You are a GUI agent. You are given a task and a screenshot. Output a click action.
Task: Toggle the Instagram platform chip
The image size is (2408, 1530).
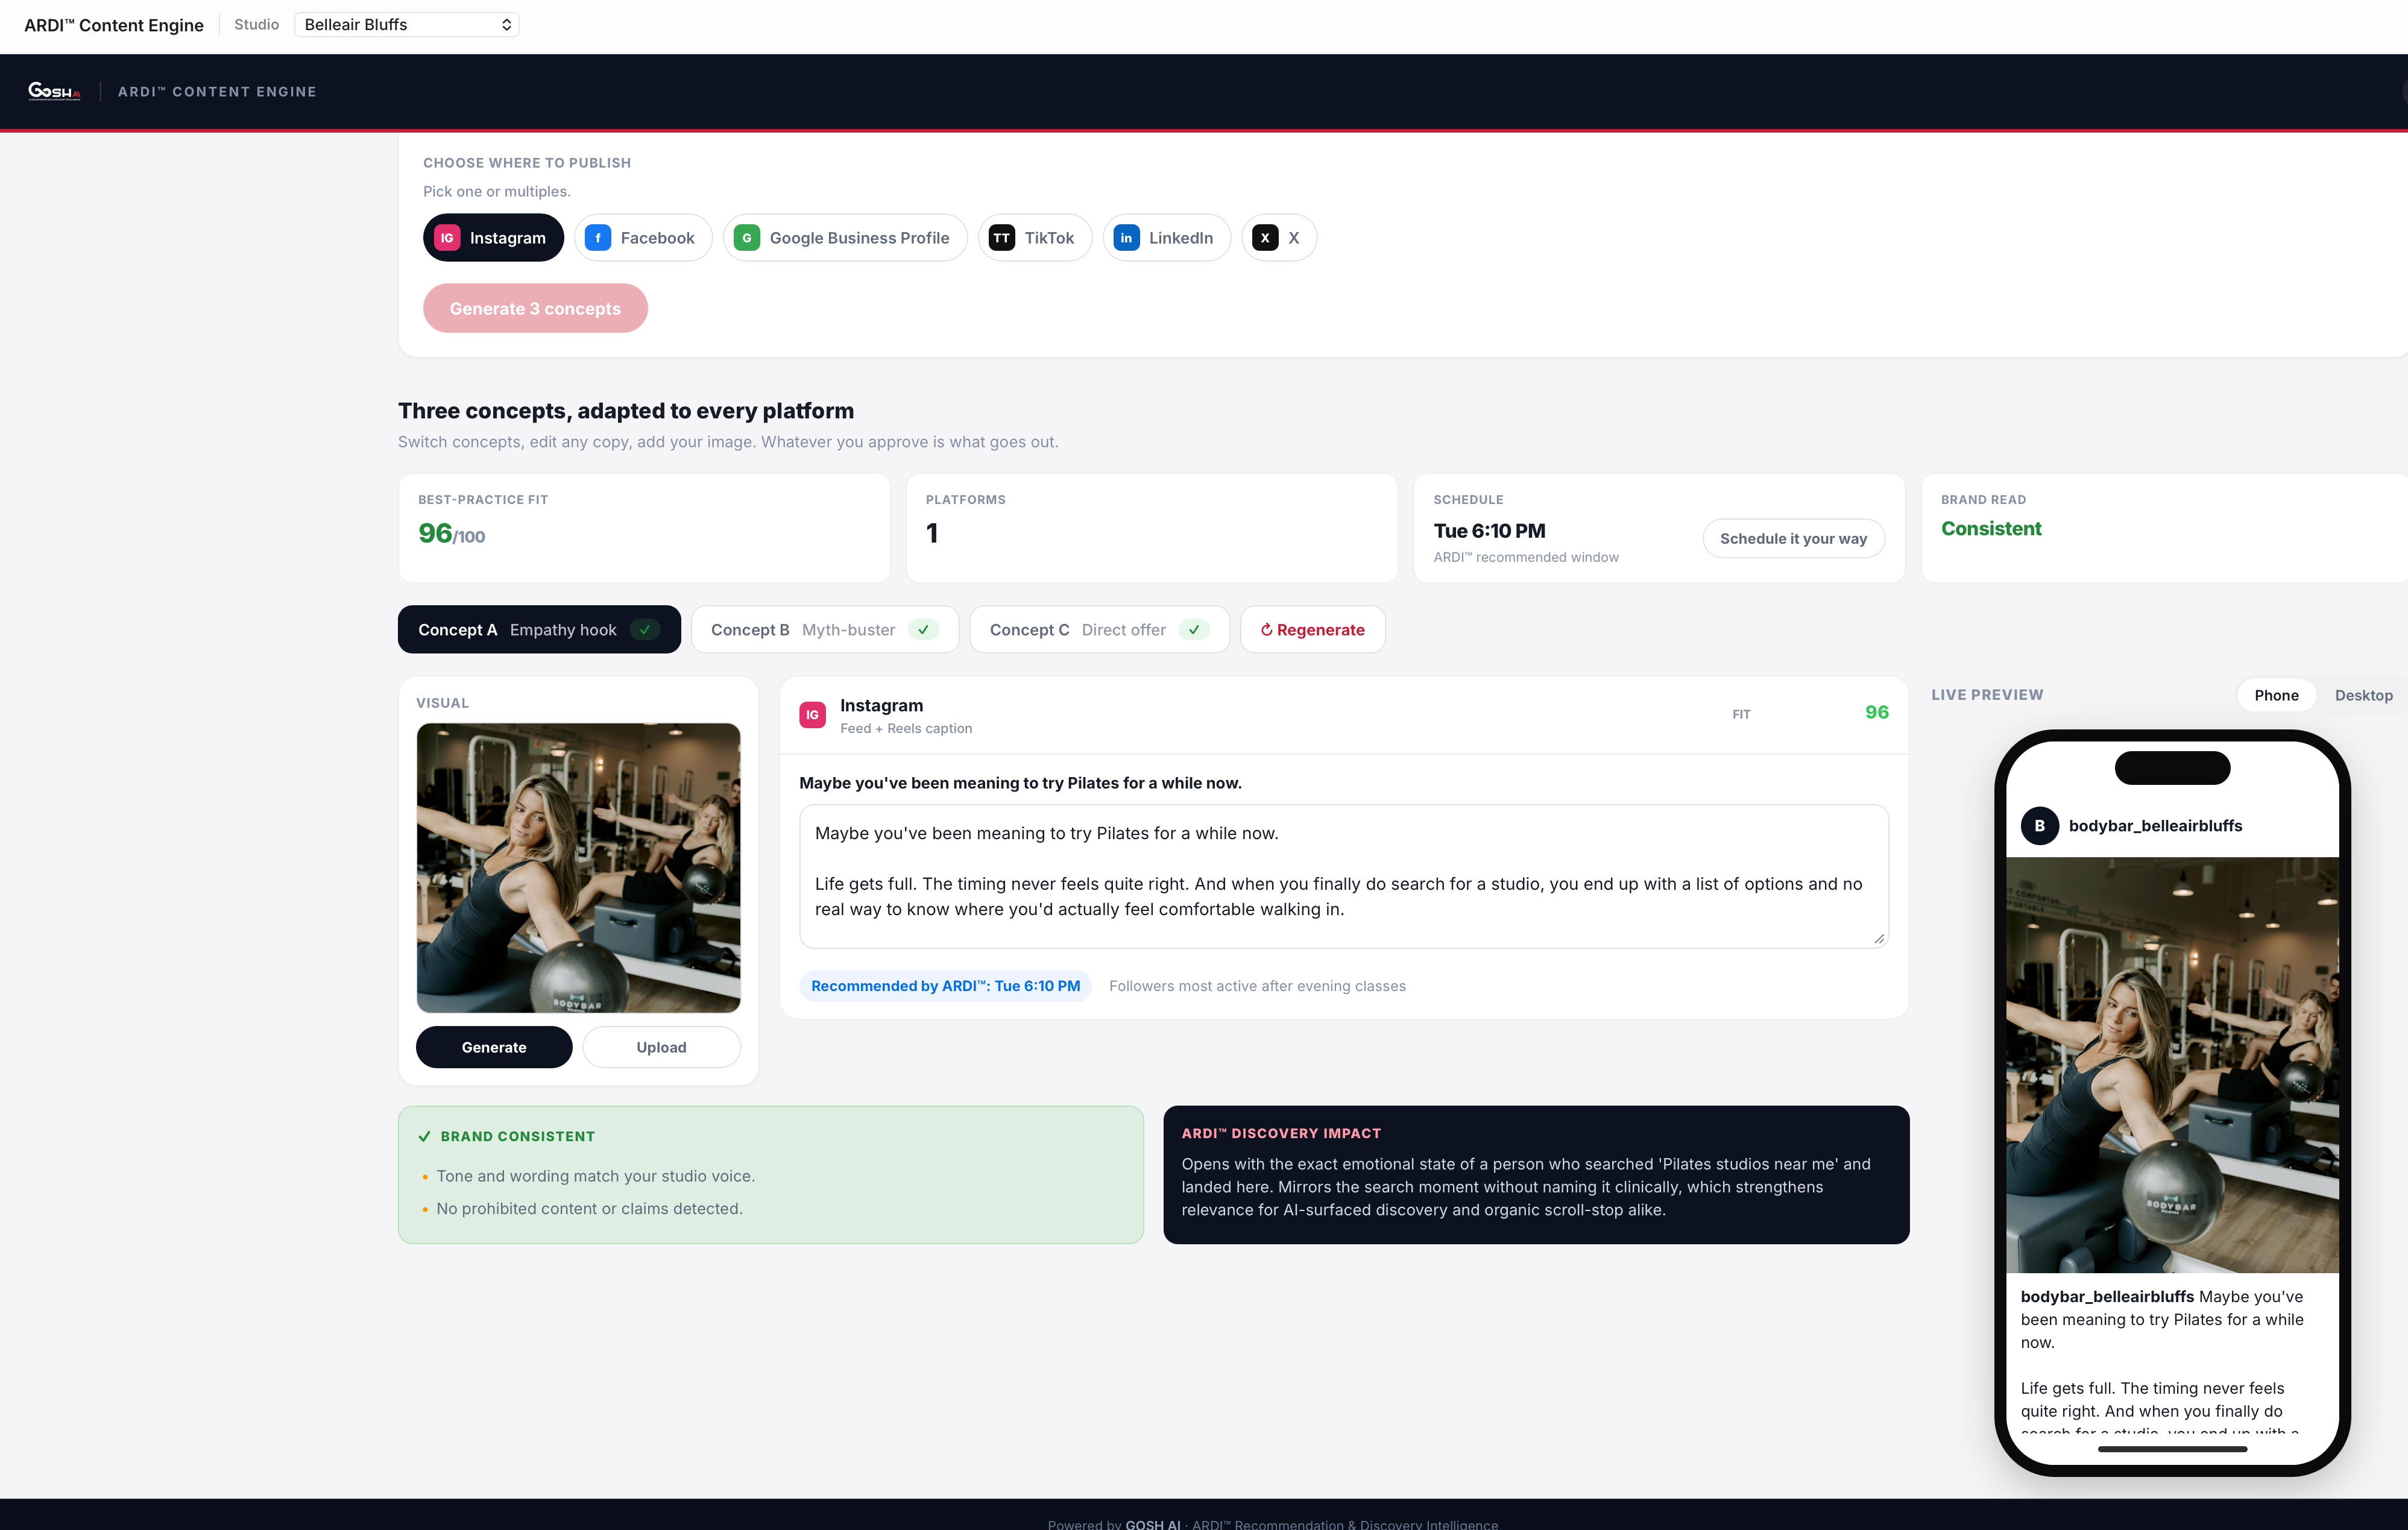493,237
